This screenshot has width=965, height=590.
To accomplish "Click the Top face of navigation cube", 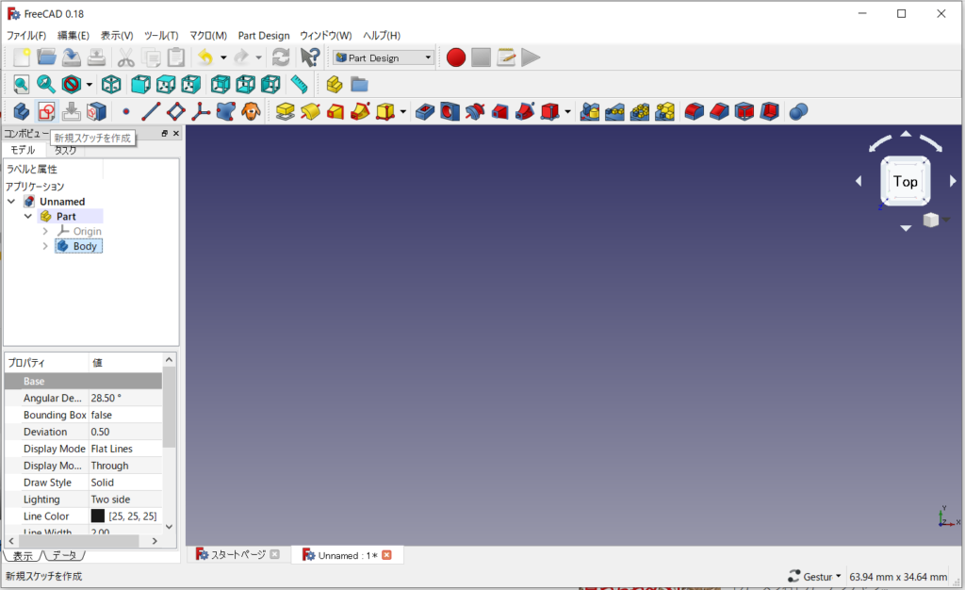I will 905,182.
